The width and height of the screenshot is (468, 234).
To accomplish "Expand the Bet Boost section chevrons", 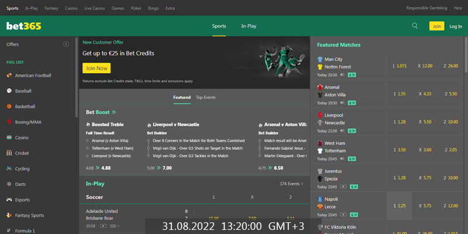I will coord(113,112).
